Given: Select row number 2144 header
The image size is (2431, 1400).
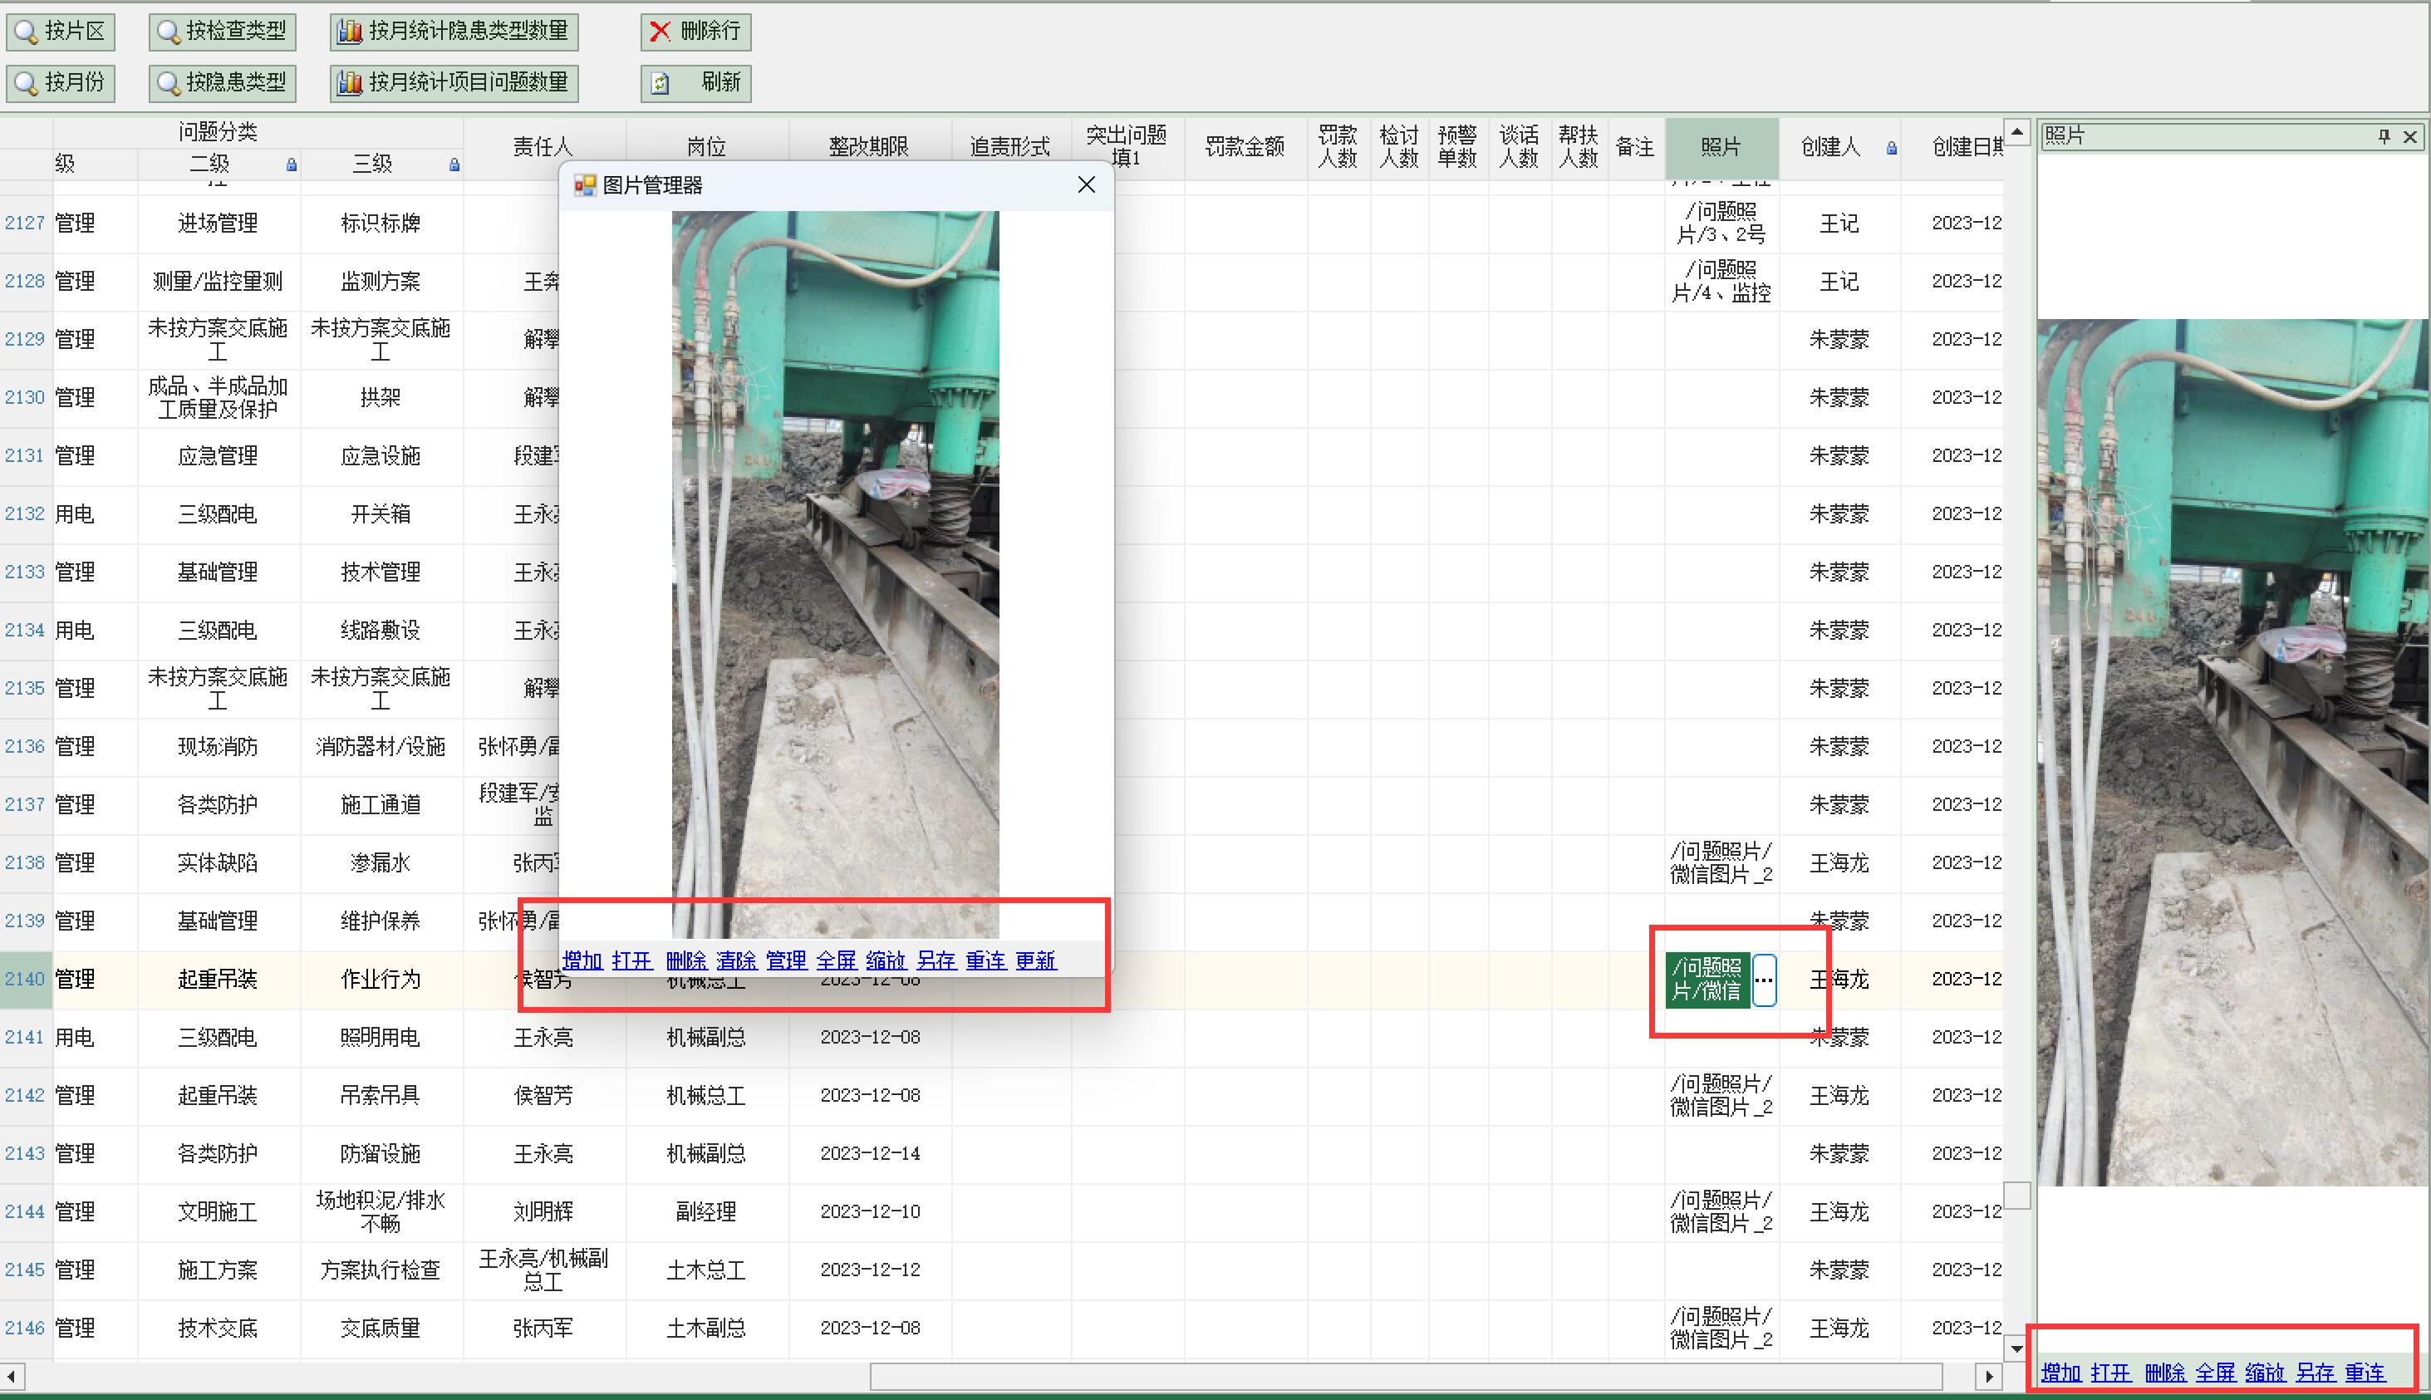Looking at the screenshot, I should tap(25, 1211).
